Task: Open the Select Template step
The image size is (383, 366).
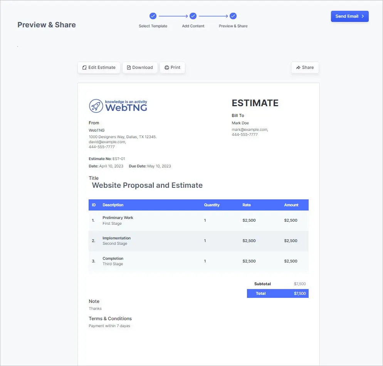Action: pos(153,26)
